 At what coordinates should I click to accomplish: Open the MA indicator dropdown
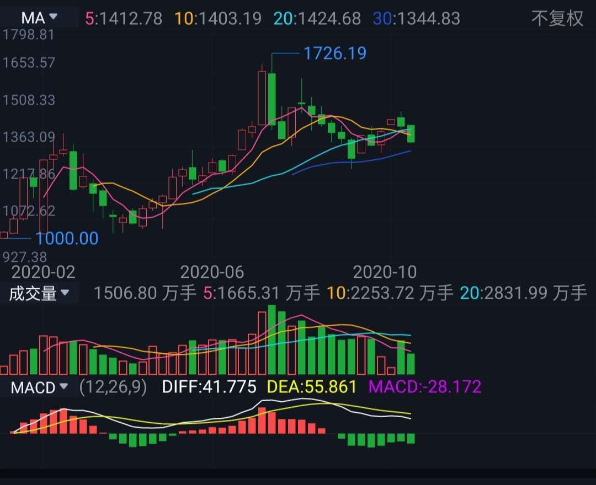click(x=39, y=18)
